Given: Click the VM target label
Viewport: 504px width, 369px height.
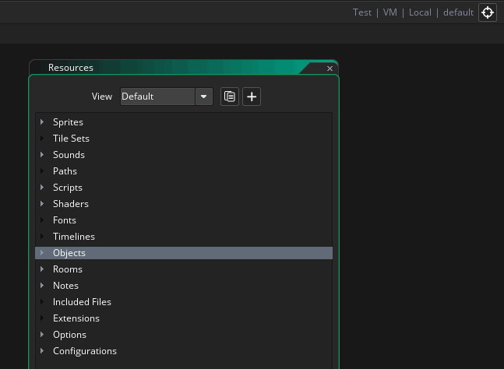Looking at the screenshot, I should click(389, 12).
